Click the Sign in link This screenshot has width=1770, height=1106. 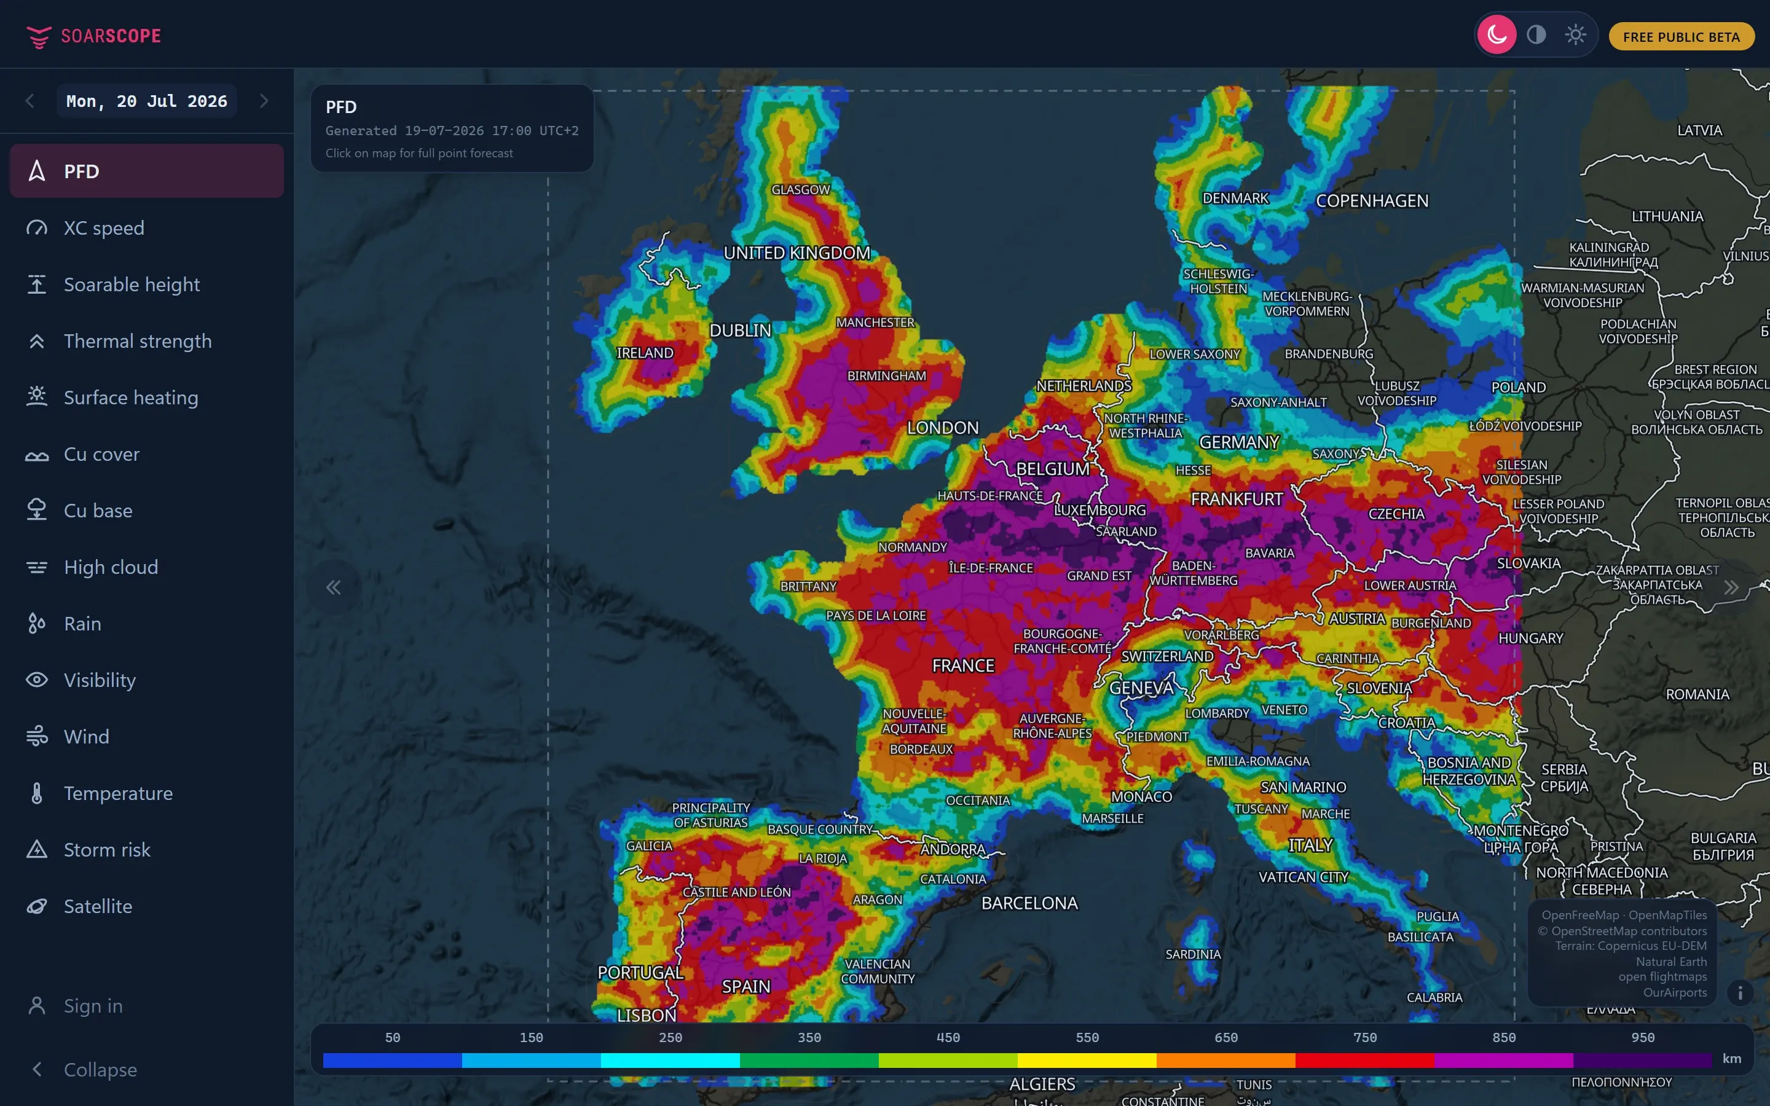coord(93,1006)
